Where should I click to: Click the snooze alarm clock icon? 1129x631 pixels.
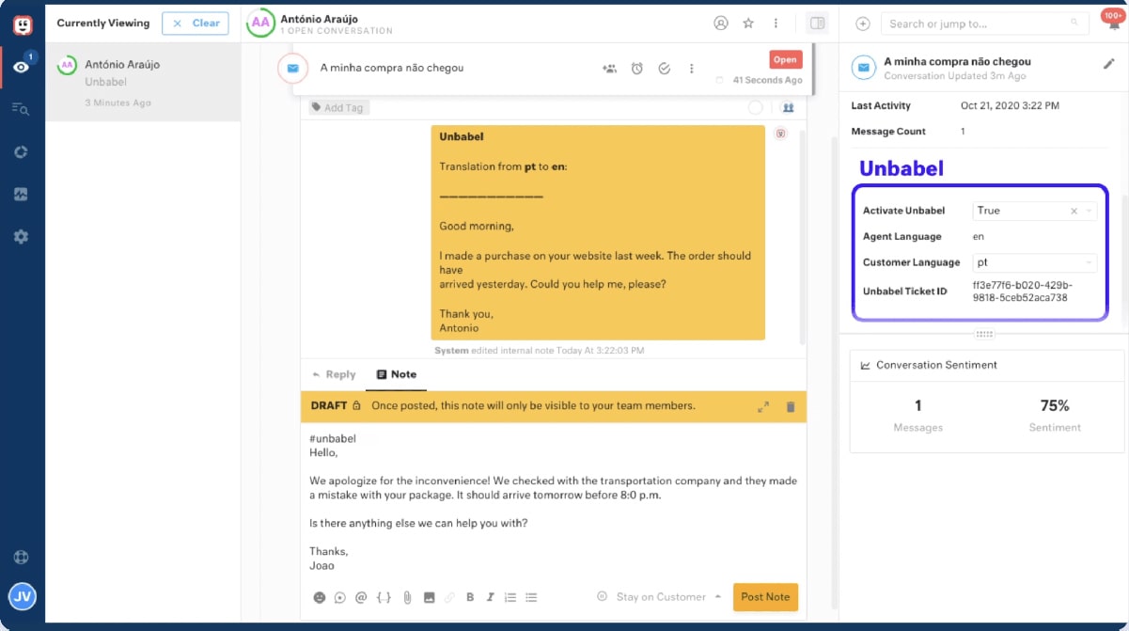636,69
